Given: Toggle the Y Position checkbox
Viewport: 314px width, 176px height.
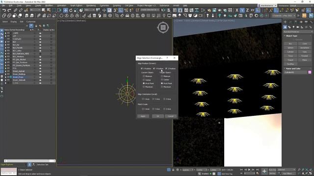Looking at the screenshot, I should (154, 68).
